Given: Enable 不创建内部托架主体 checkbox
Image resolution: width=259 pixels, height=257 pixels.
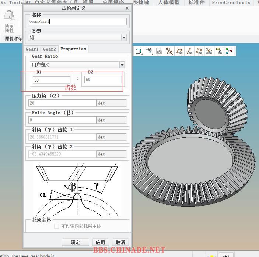Looking at the screenshot, I should (x=56, y=226).
